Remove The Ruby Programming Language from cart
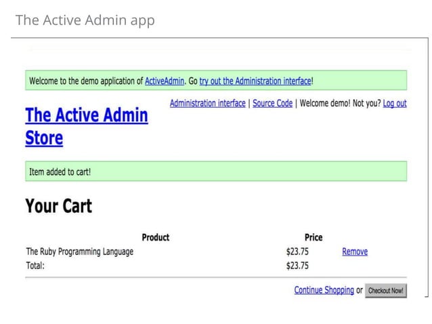 pos(355,251)
